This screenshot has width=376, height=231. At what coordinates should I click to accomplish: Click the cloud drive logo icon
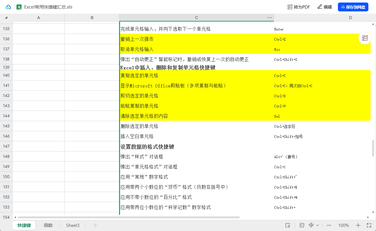(x=8, y=7)
